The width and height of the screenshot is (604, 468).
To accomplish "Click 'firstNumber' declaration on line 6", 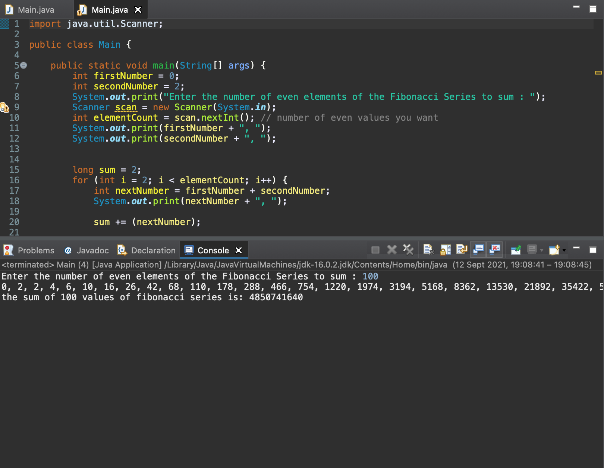I will [123, 76].
